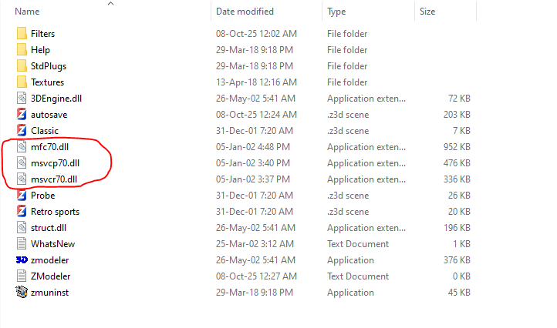Select the 3DEngine.dll file icon

point(22,99)
